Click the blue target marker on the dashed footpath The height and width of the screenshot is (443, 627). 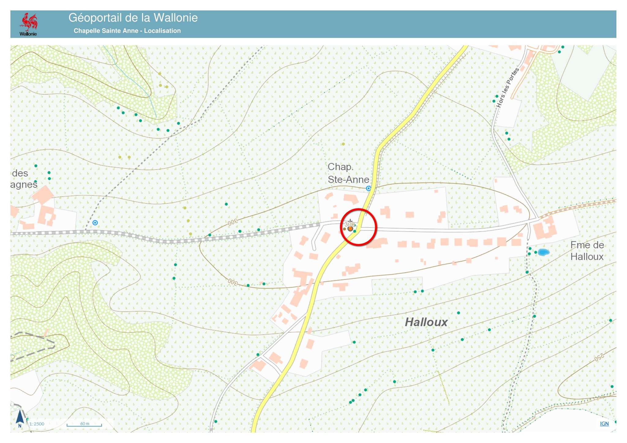(95, 223)
